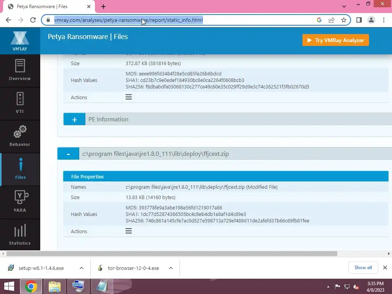This screenshot has width=392, height=294.
Task: Click the ffjcext.zip (Modified File) name value
Action: (202, 187)
